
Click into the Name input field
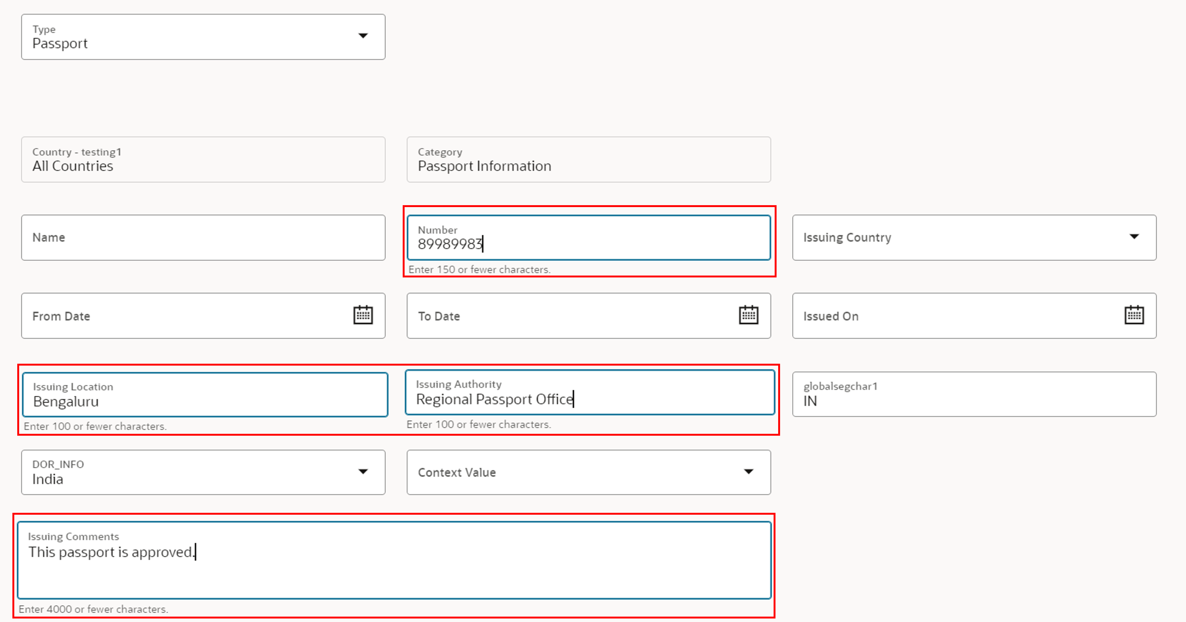(203, 238)
